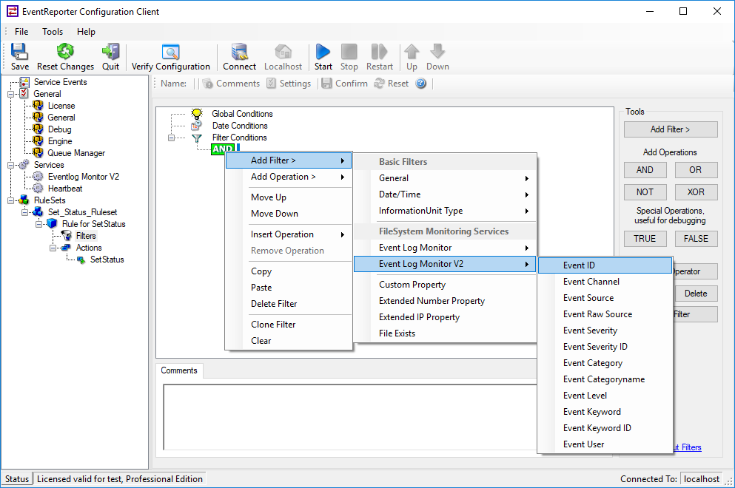Click the Comments icon in filter toolbar
The width and height of the screenshot is (735, 488).
point(208,84)
